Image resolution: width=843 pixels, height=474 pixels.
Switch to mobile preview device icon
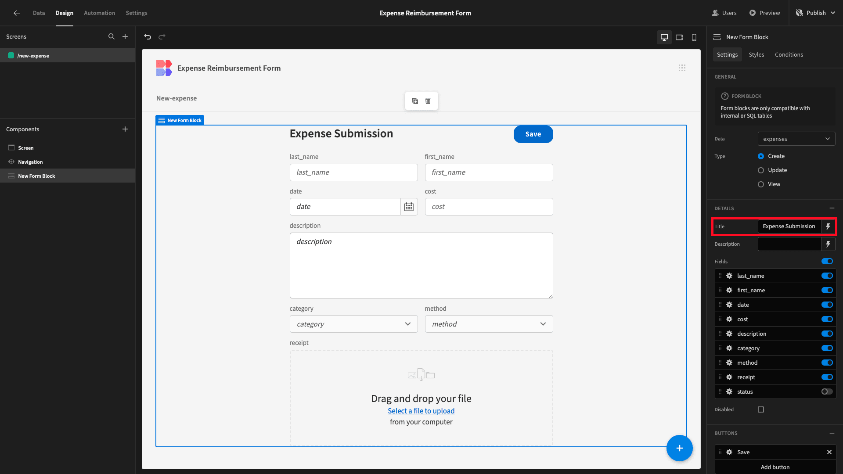coord(694,37)
